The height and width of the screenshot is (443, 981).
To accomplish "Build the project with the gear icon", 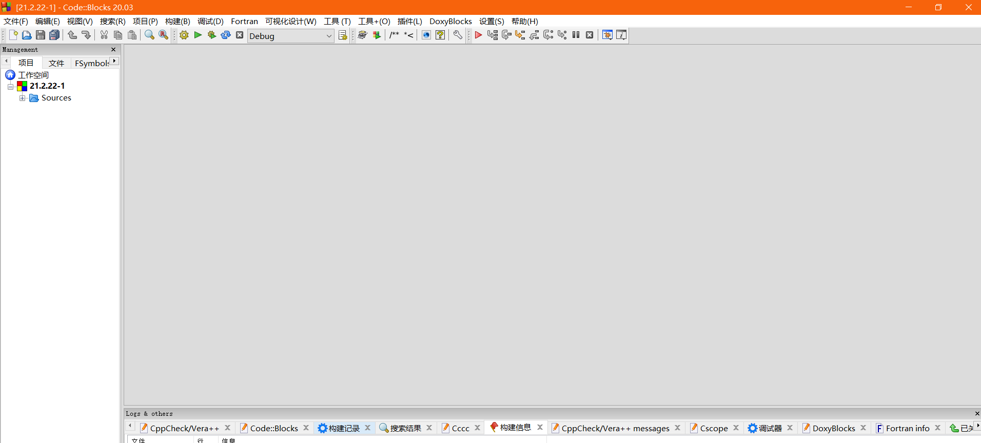I will click(x=184, y=35).
